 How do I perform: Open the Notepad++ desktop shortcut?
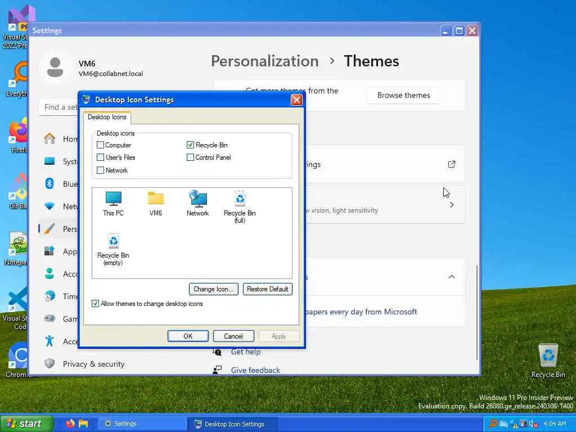click(x=16, y=248)
